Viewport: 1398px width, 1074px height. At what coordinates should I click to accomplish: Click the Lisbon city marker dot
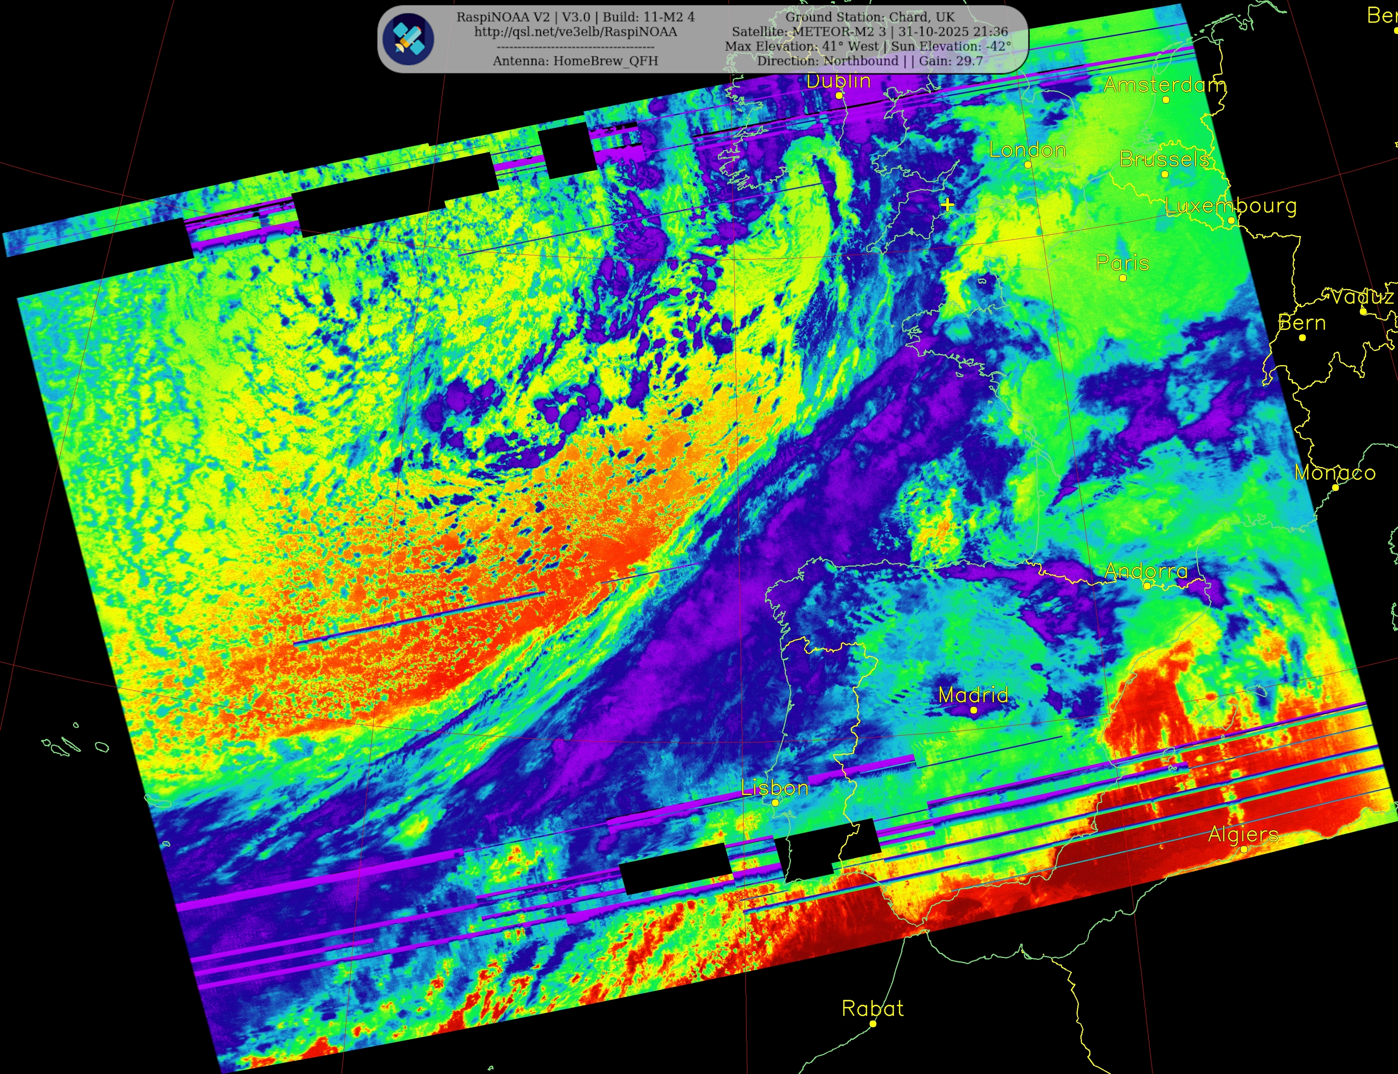click(775, 802)
